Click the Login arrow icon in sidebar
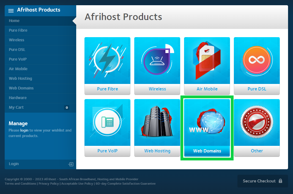The image size is (293, 194). (71, 164)
